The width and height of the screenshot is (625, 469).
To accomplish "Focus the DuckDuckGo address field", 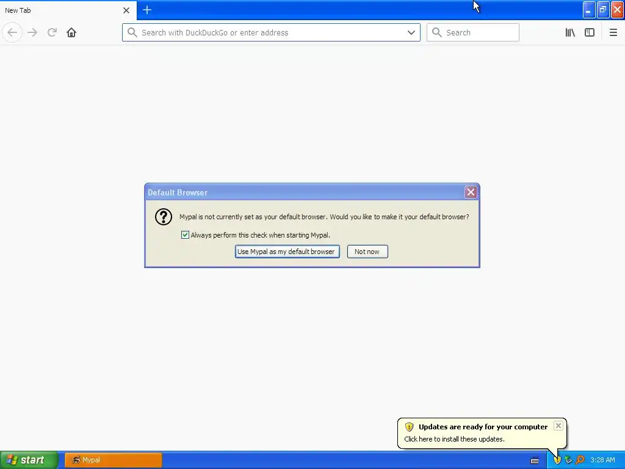I will pos(271,32).
